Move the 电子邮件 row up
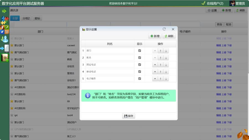The height and width of the screenshot is (140, 249). pyautogui.click(x=160, y=79)
